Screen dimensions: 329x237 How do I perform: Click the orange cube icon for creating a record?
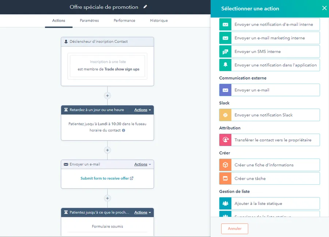[226, 165]
